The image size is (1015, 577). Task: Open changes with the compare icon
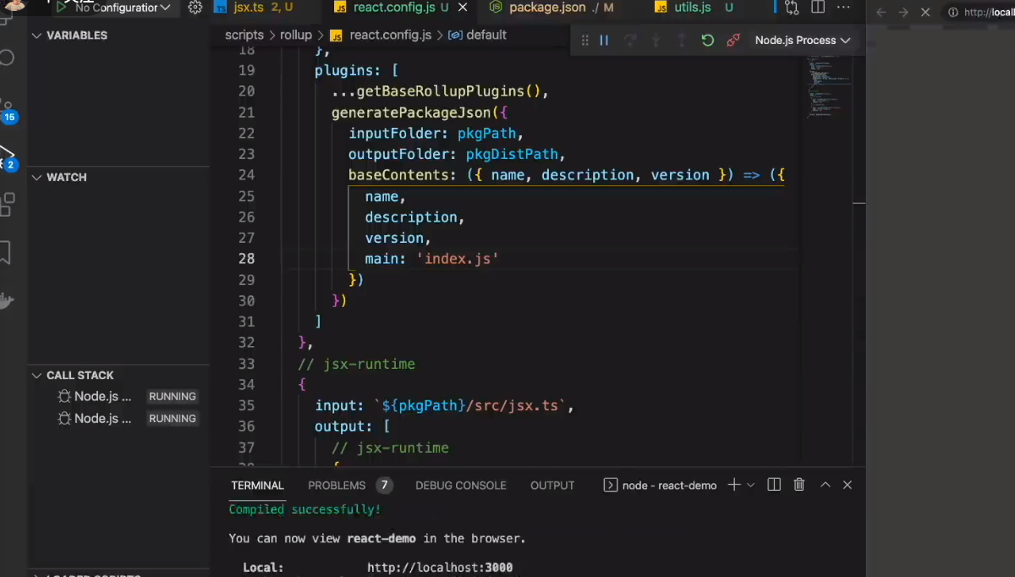click(792, 8)
